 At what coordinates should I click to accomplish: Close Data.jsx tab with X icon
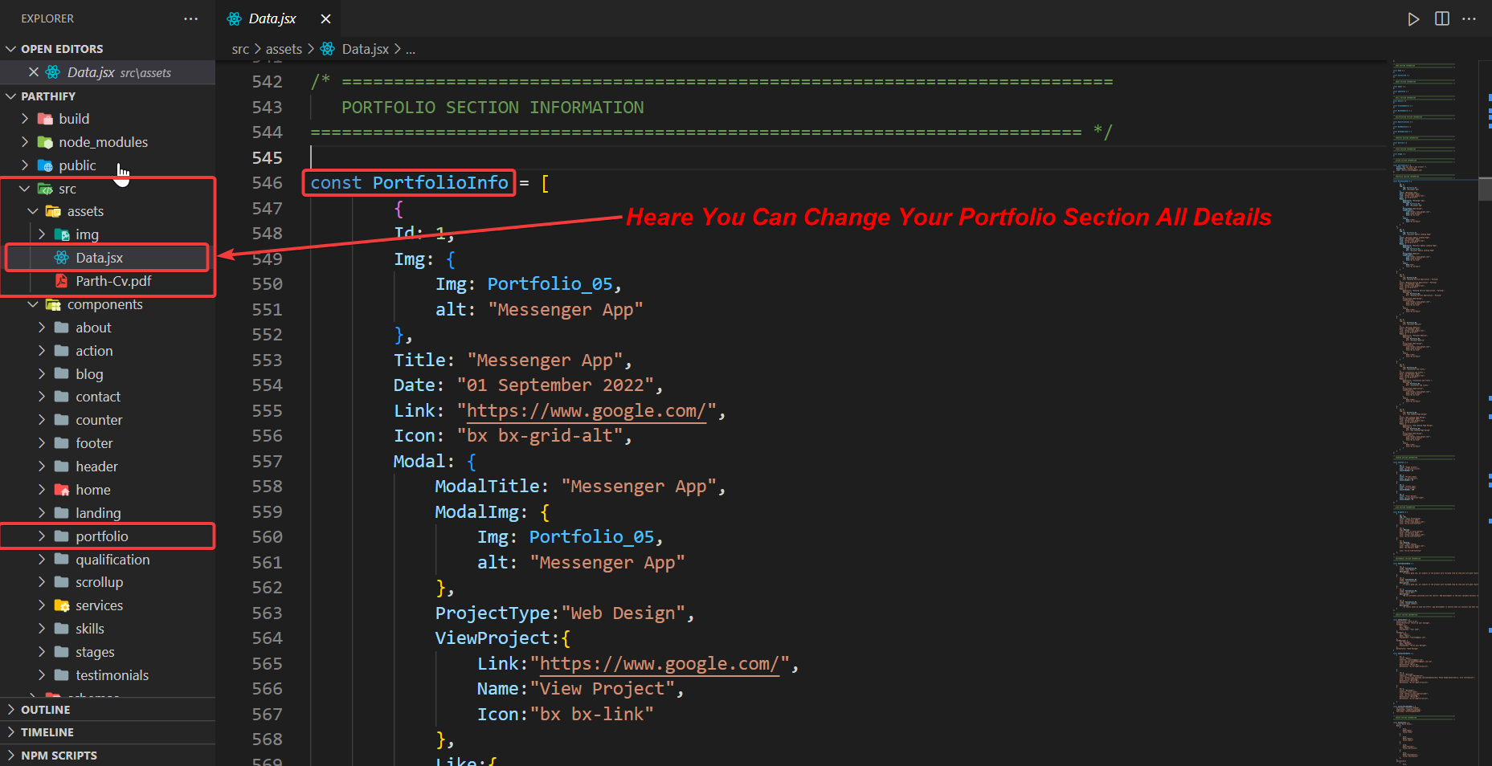[x=325, y=18]
